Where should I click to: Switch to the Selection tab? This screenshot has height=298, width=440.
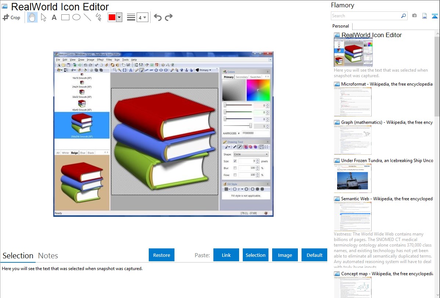coord(18,256)
